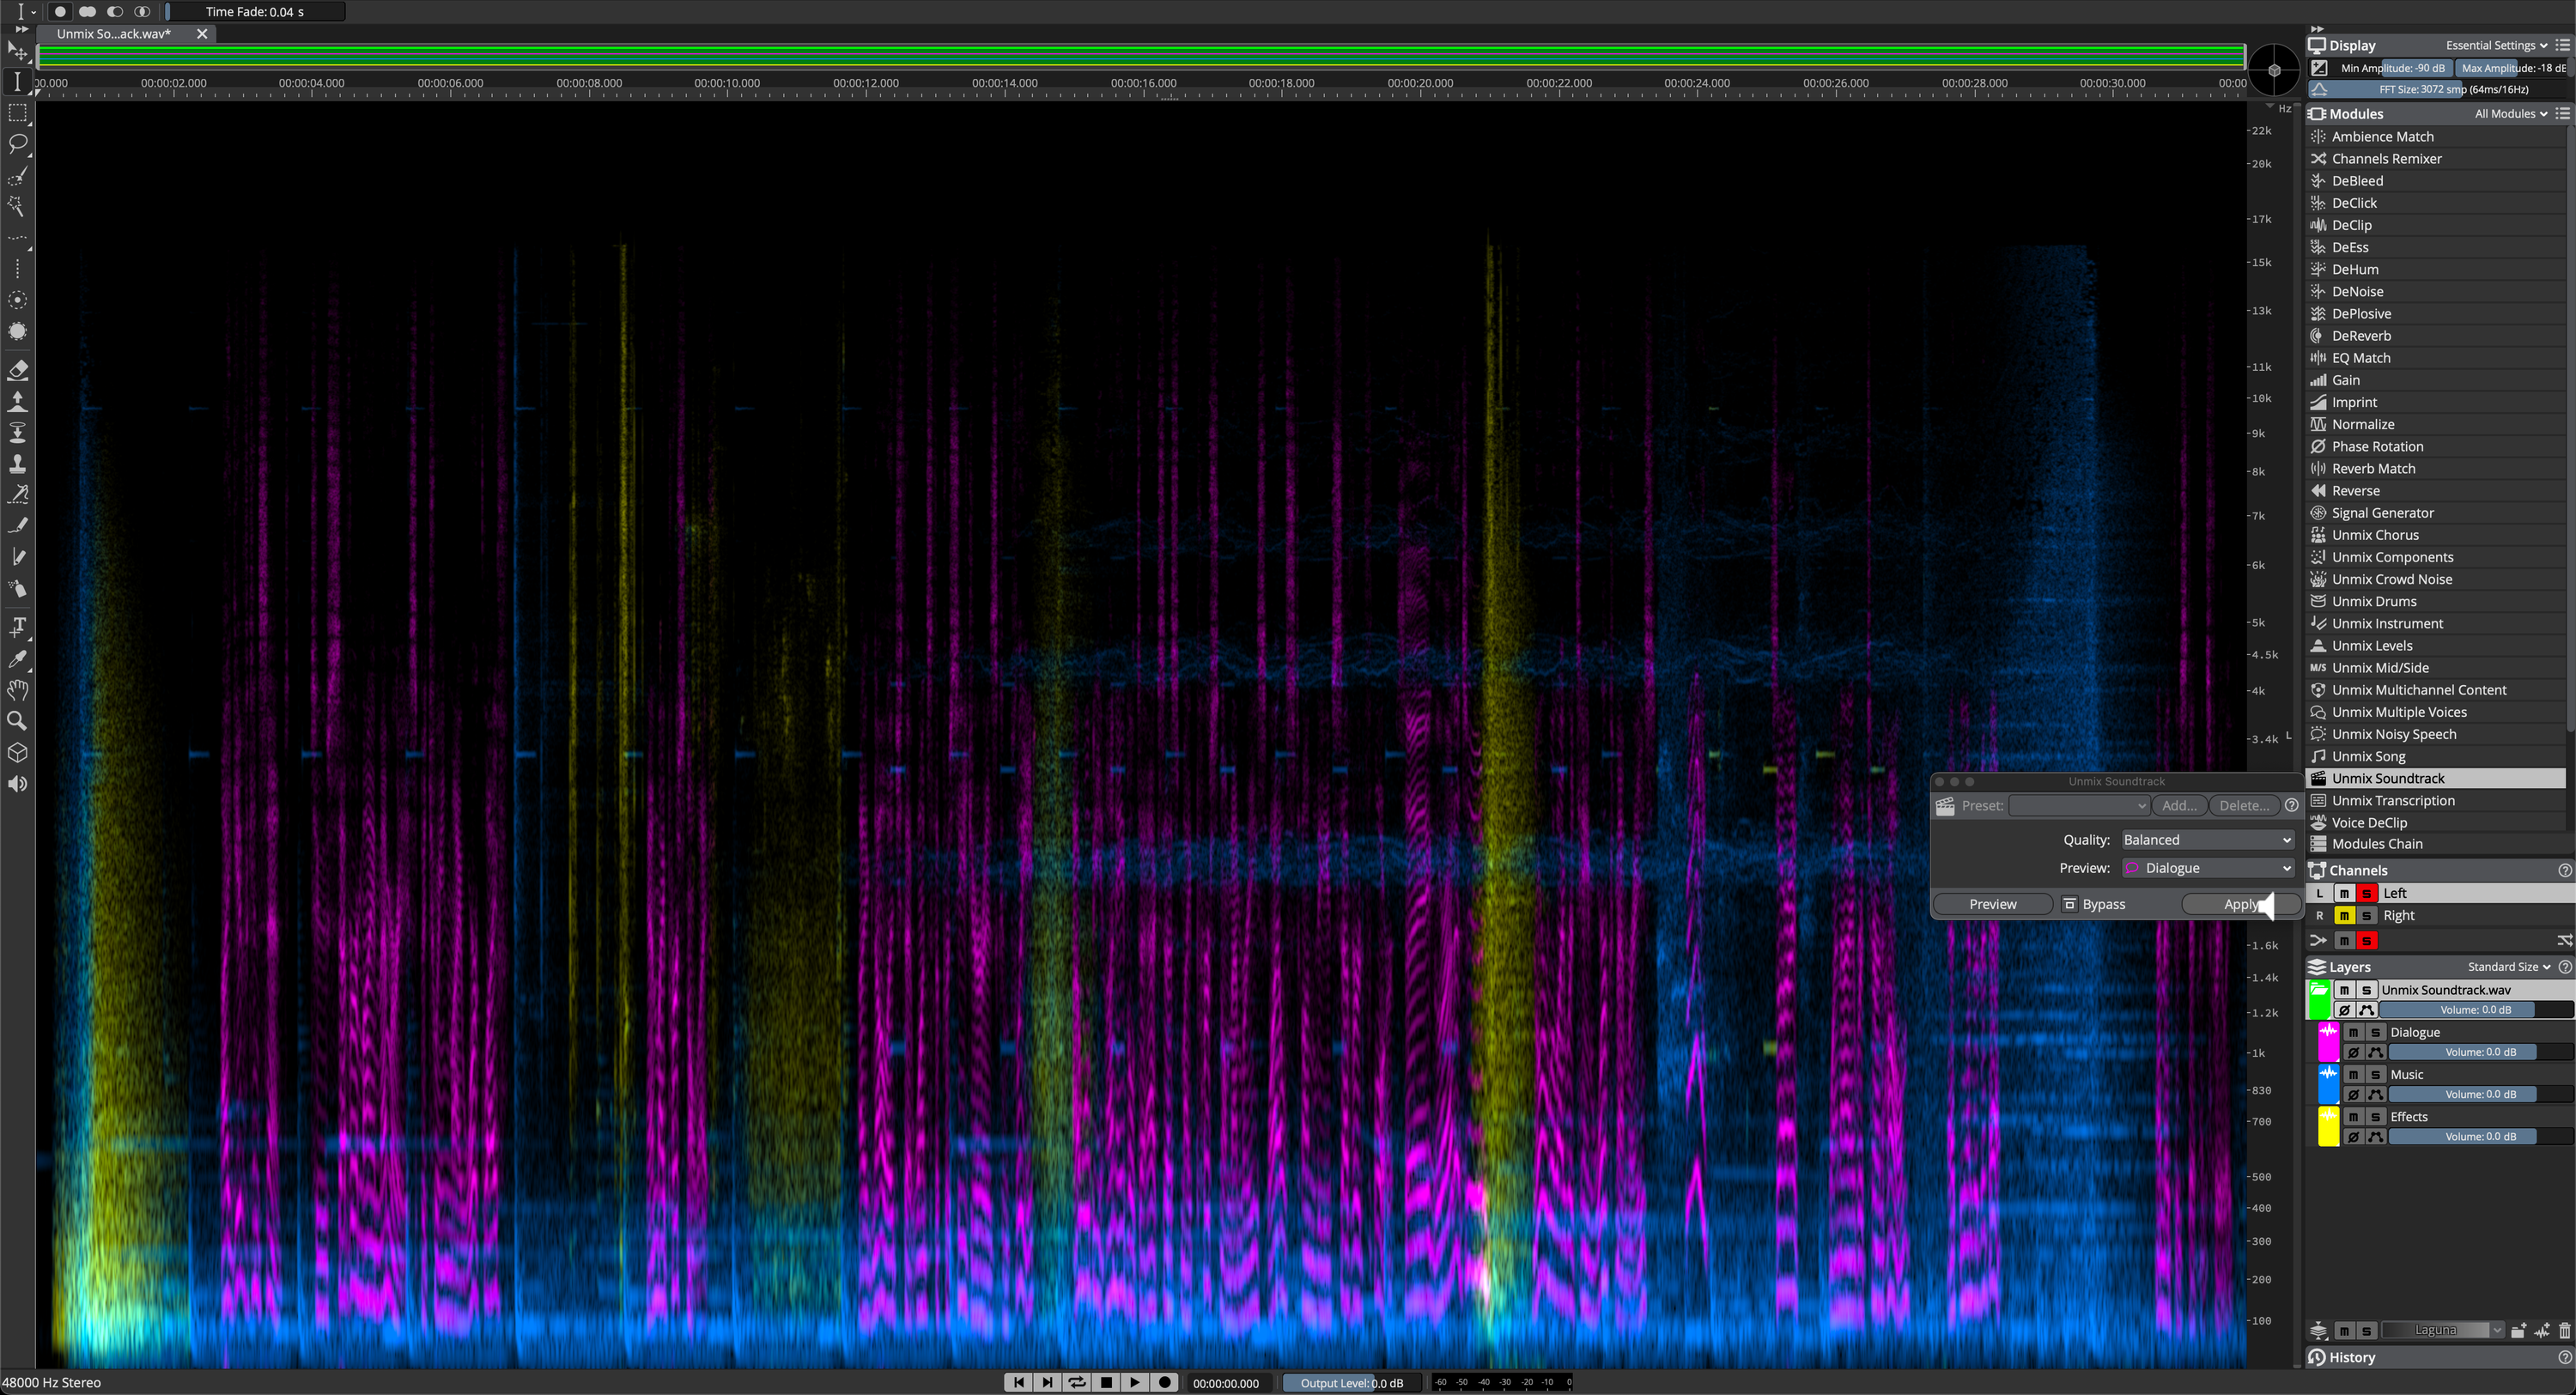Unmute the Right channel
Viewport: 2576px width, 1395px height.
(2343, 915)
